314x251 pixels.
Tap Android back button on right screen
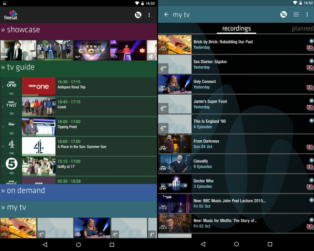tap(203, 244)
